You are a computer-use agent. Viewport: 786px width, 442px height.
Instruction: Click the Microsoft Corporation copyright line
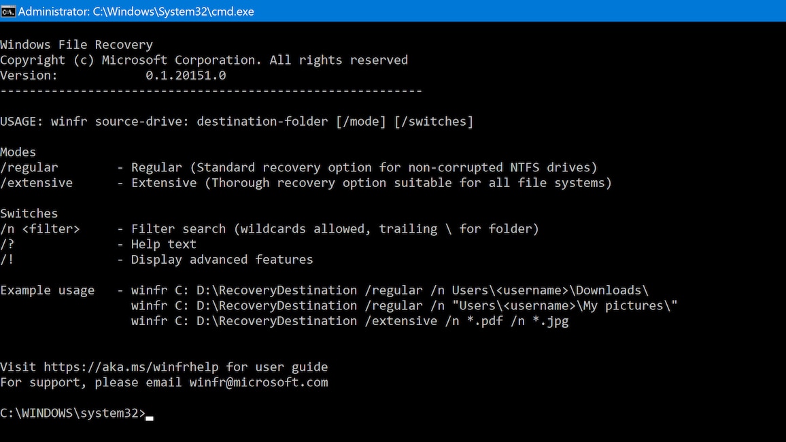(x=204, y=60)
